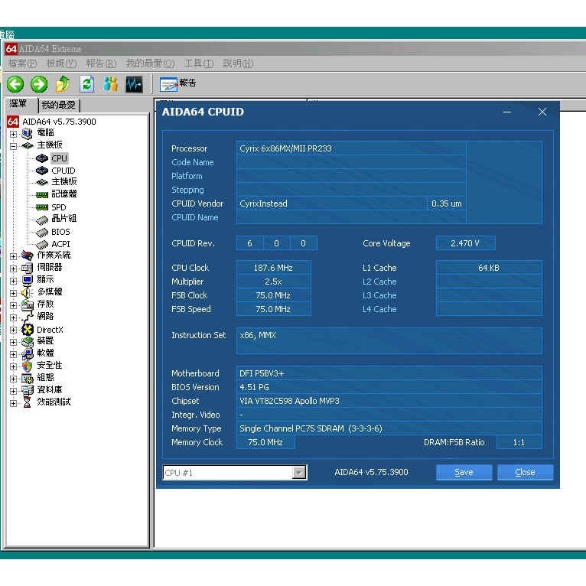Open the 檔案 menu
This screenshot has height=586, width=586.
tap(22, 63)
